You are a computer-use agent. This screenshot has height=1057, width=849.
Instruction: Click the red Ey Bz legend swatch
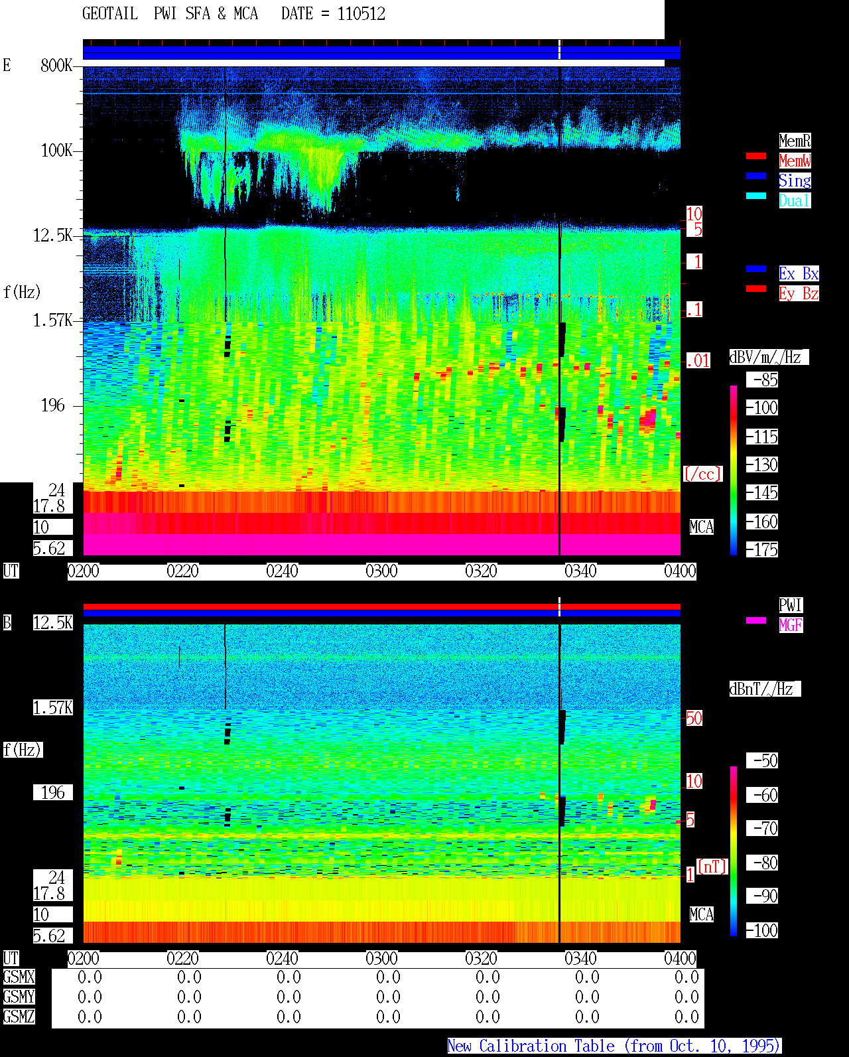coord(756,289)
